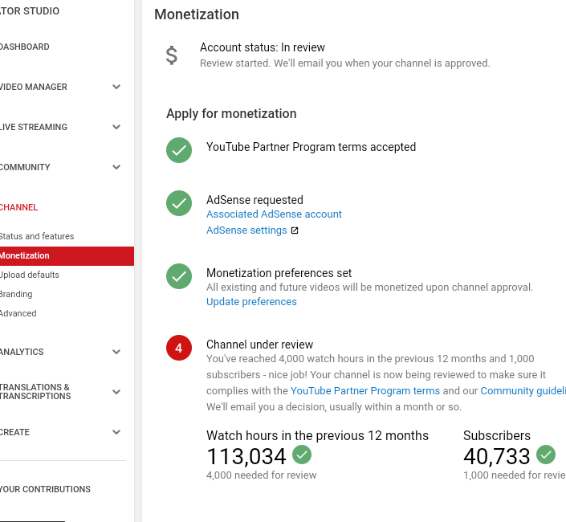Click the Update preferences link
566x522 pixels.
(251, 301)
